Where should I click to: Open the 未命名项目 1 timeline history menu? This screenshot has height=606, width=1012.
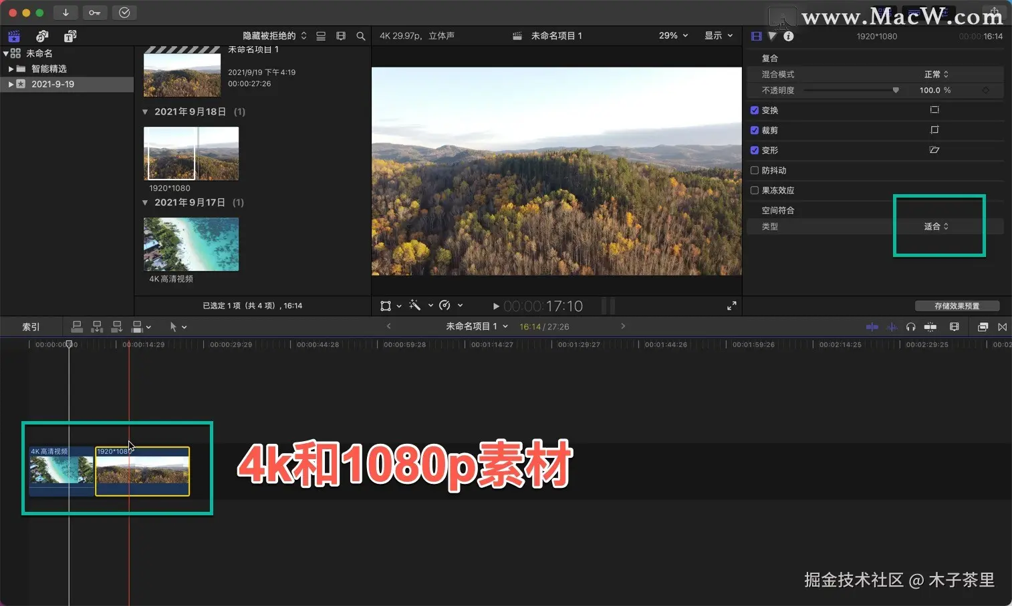point(477,326)
